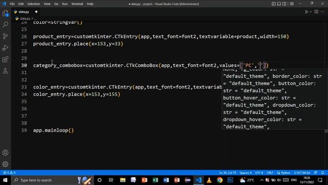
Task: Click unsaved dot on data.py tab
Action: tap(36, 12)
